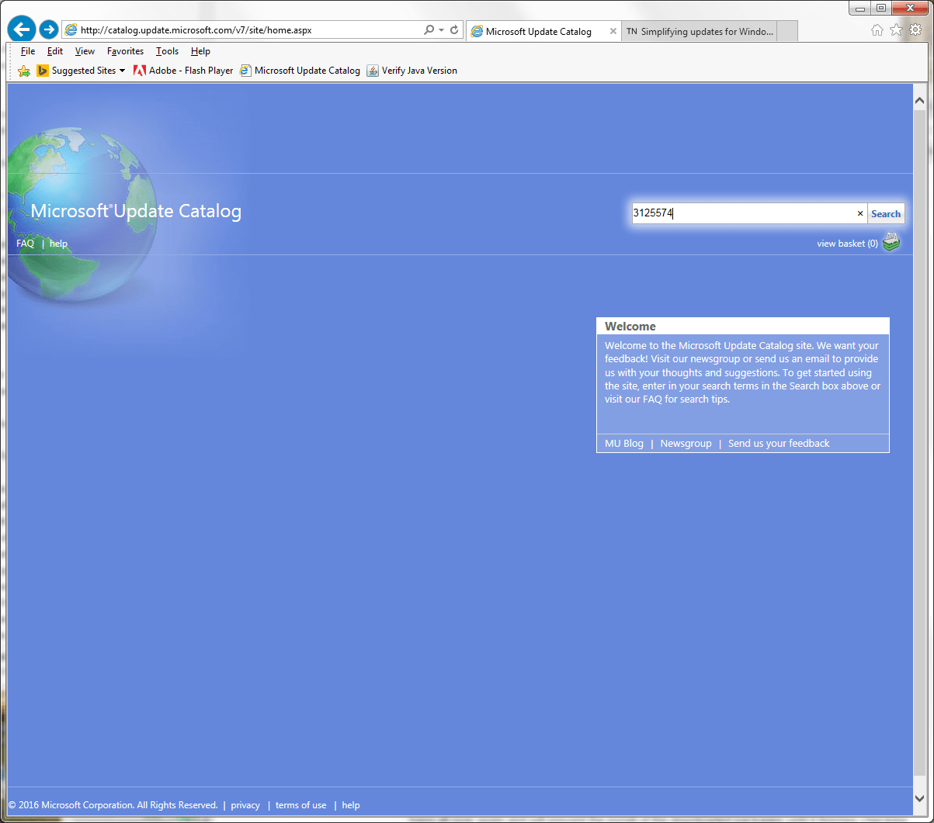The height and width of the screenshot is (823, 934).
Task: Open the Help menu
Action: (x=200, y=51)
